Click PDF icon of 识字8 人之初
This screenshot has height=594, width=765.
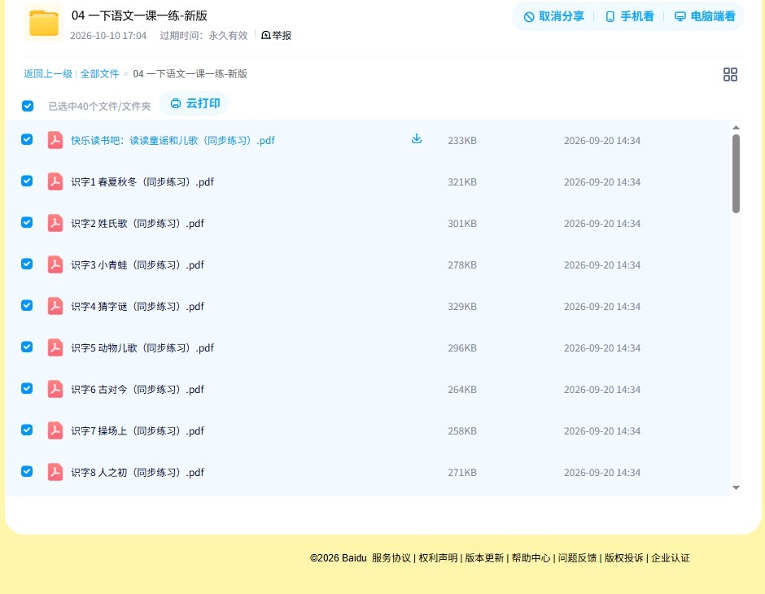click(x=55, y=472)
